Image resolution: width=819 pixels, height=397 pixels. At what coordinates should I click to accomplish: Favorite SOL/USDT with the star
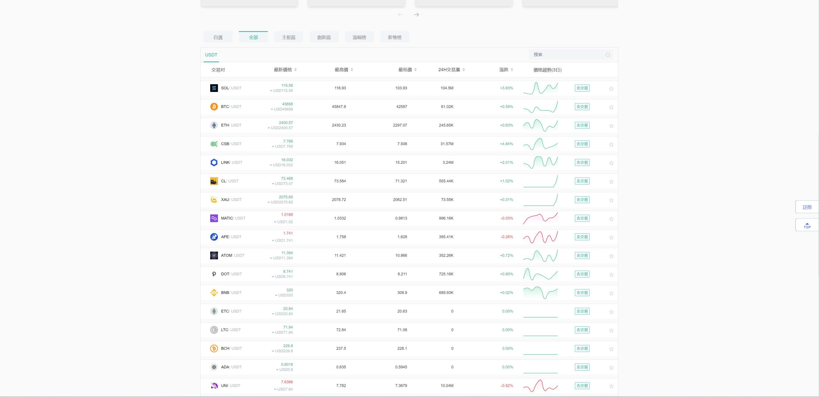tap(611, 89)
